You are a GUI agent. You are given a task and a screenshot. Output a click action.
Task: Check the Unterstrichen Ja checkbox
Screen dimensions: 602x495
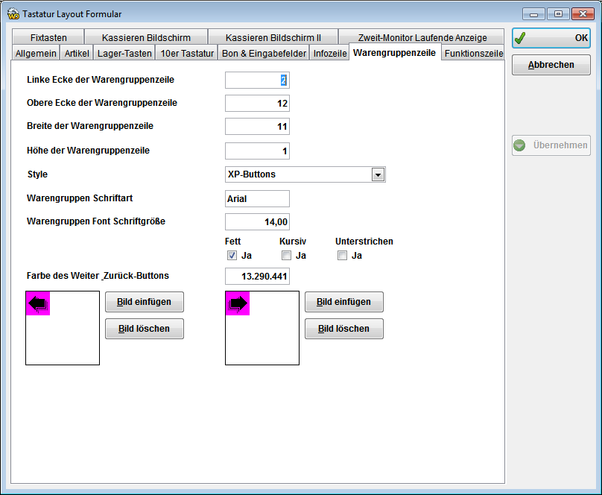(x=342, y=256)
